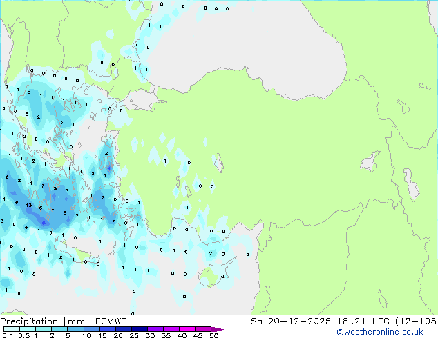The height and width of the screenshot is (338, 438).
Task: Click the legend label '30'
Action: [x=150, y=335]
